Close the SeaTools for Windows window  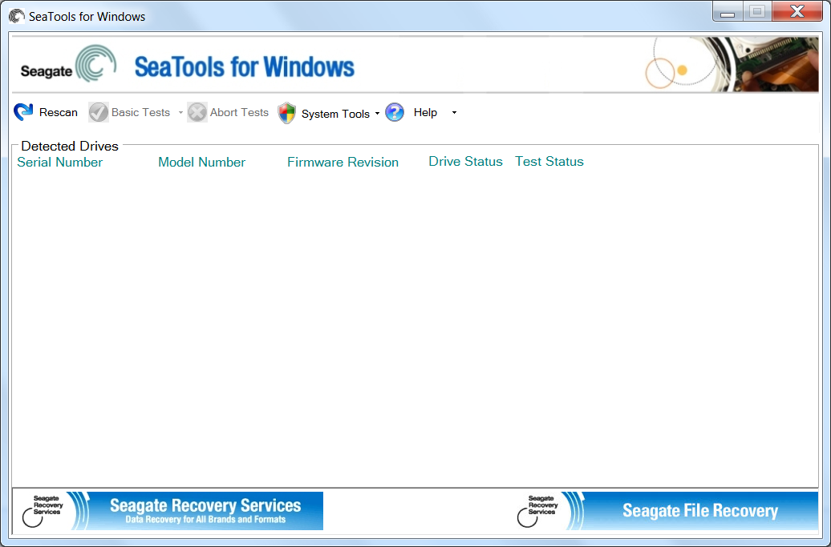click(x=797, y=12)
